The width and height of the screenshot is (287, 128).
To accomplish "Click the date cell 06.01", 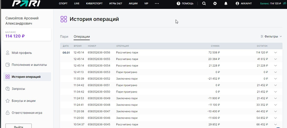I will [66, 53].
